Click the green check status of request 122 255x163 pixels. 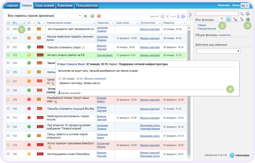tap(29, 47)
